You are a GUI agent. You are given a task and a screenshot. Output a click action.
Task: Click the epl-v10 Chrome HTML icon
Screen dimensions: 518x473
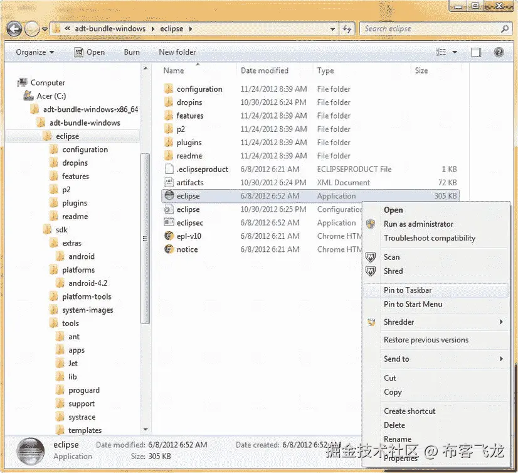[169, 236]
